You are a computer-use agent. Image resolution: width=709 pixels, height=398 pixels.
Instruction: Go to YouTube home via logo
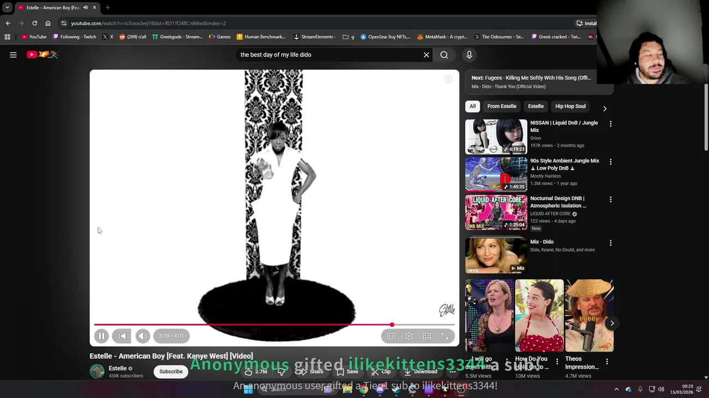(43, 54)
